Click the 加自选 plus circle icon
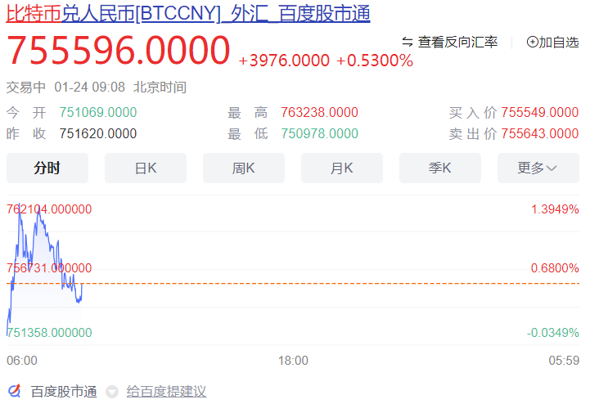Screen dimensions: 590x404 pos(532,42)
